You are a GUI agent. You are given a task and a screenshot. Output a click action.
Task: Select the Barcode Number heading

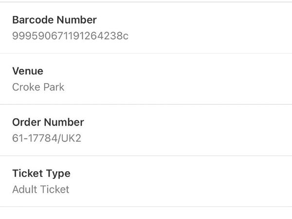click(55, 20)
